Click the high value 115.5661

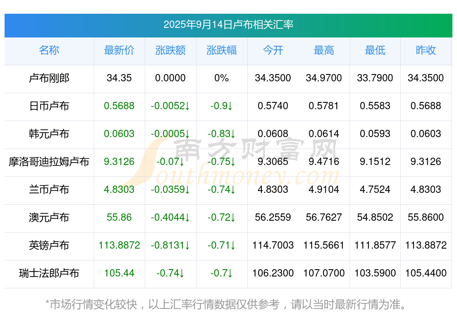point(324,245)
